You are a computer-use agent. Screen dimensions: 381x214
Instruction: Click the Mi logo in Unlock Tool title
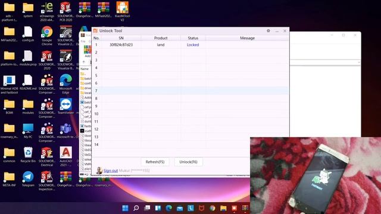pyautogui.click(x=95, y=31)
